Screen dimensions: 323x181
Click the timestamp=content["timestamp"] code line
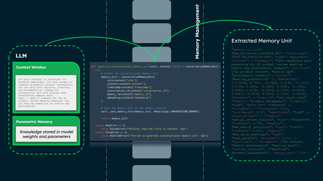(130, 87)
